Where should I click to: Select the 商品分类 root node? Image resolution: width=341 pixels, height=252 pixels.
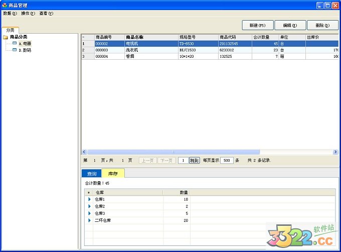pyautogui.click(x=19, y=37)
